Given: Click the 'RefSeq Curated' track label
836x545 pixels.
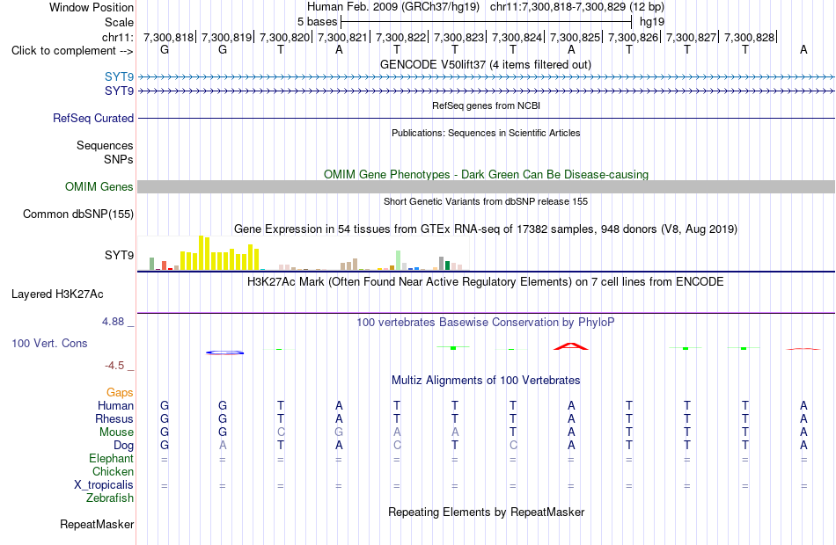Looking at the screenshot, I should pyautogui.click(x=92, y=119).
